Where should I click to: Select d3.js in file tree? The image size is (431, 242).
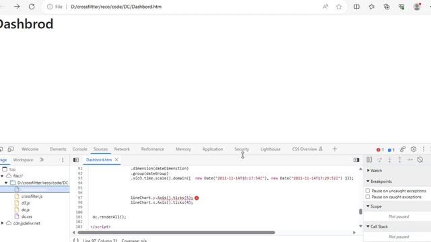pos(26,203)
